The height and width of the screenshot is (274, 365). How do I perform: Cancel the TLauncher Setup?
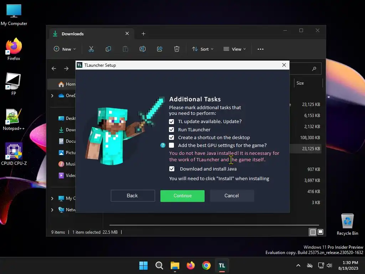(x=232, y=196)
